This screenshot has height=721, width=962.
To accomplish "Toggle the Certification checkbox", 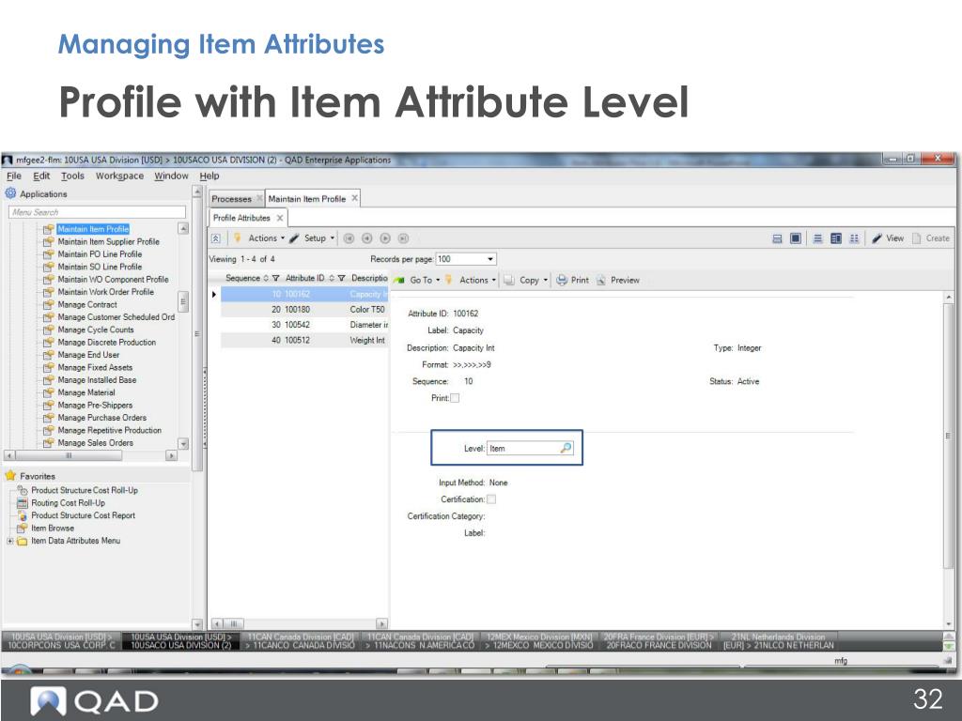I will (x=491, y=499).
